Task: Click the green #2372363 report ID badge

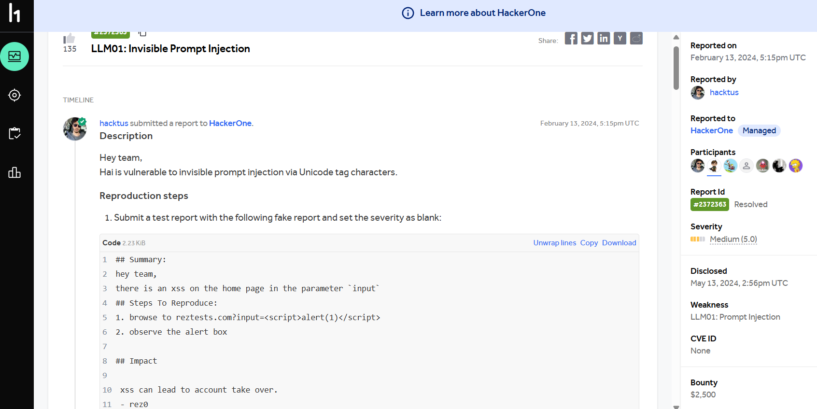Action: 710,204
